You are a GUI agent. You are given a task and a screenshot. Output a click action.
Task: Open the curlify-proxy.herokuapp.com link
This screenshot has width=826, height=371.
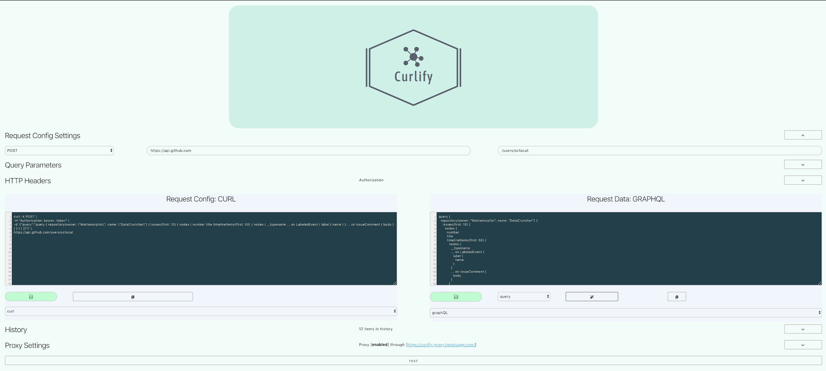tap(441, 345)
